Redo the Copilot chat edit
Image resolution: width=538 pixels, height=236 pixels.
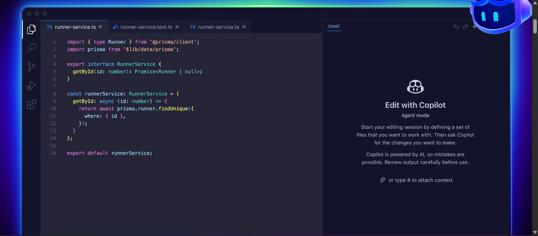[465, 27]
